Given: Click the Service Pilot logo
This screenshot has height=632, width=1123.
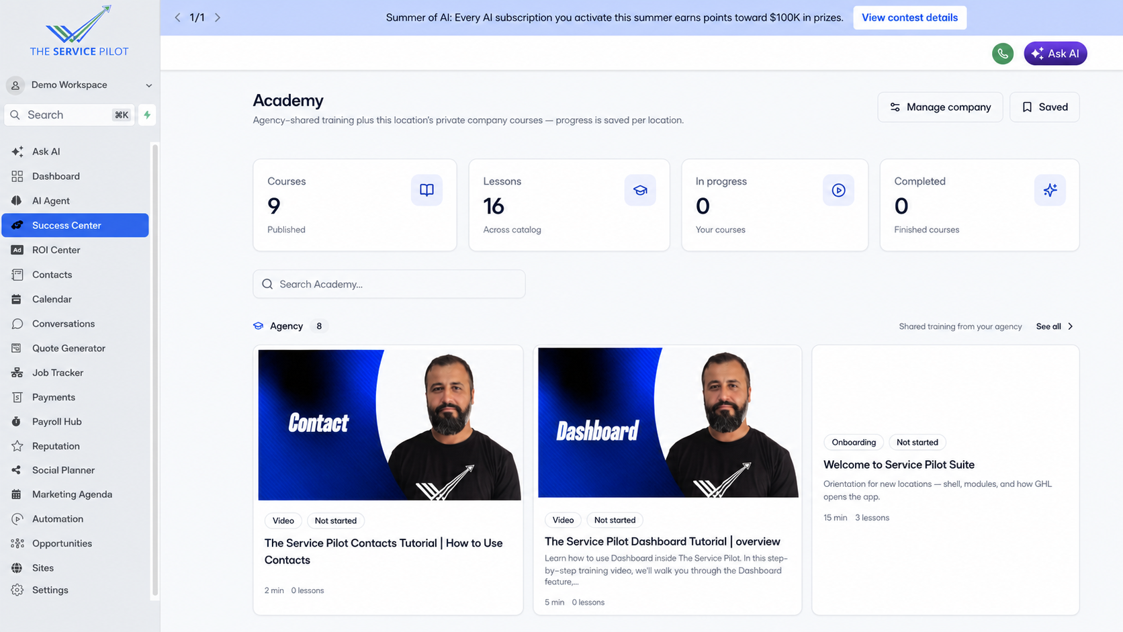Looking at the screenshot, I should (79, 31).
